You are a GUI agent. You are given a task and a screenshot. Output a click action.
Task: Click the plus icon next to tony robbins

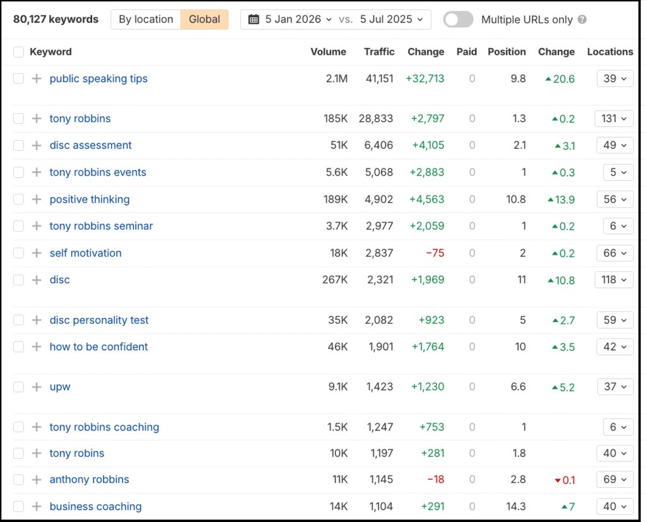36,118
